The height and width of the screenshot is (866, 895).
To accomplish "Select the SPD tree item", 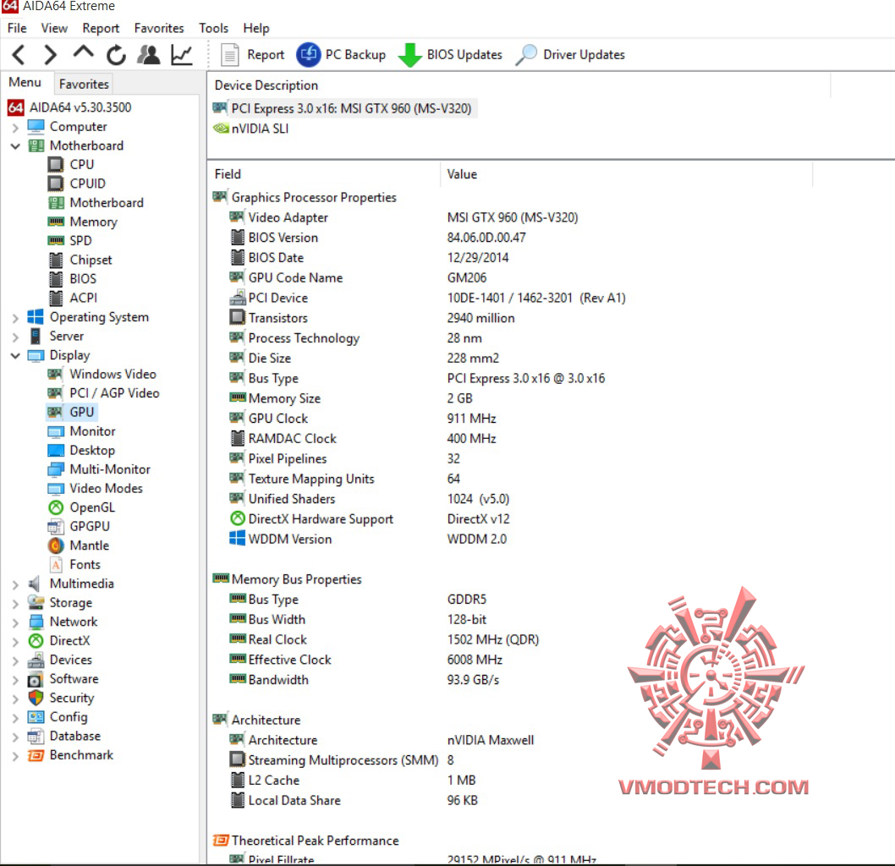I will click(x=70, y=241).
